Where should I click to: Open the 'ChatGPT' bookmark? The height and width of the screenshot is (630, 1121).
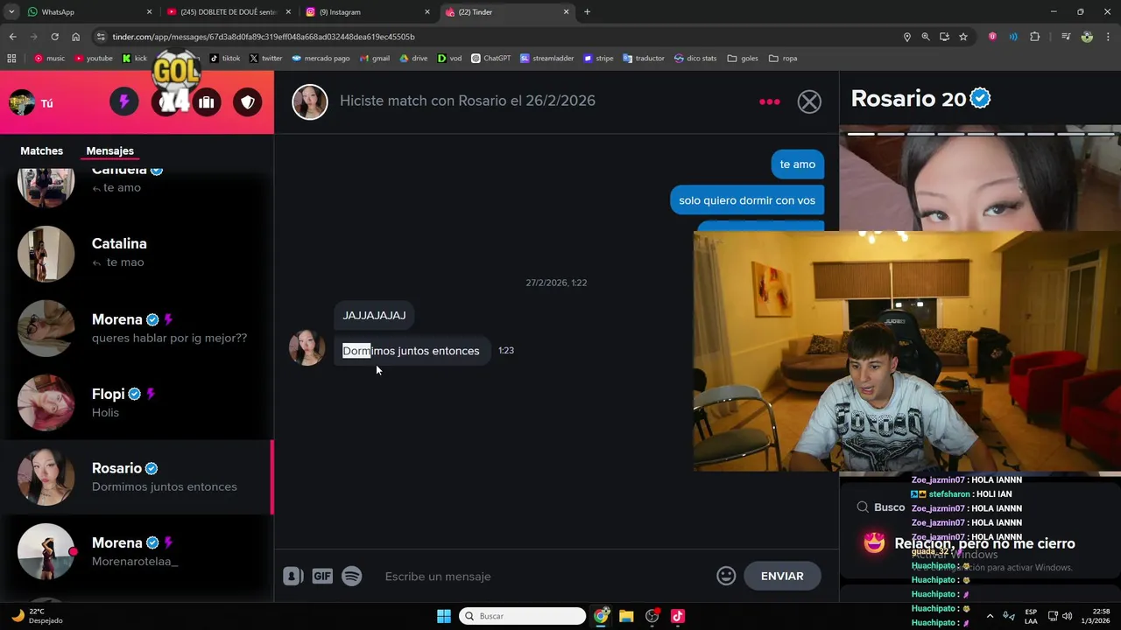coord(491,59)
